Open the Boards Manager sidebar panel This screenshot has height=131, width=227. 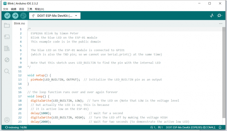(7, 37)
